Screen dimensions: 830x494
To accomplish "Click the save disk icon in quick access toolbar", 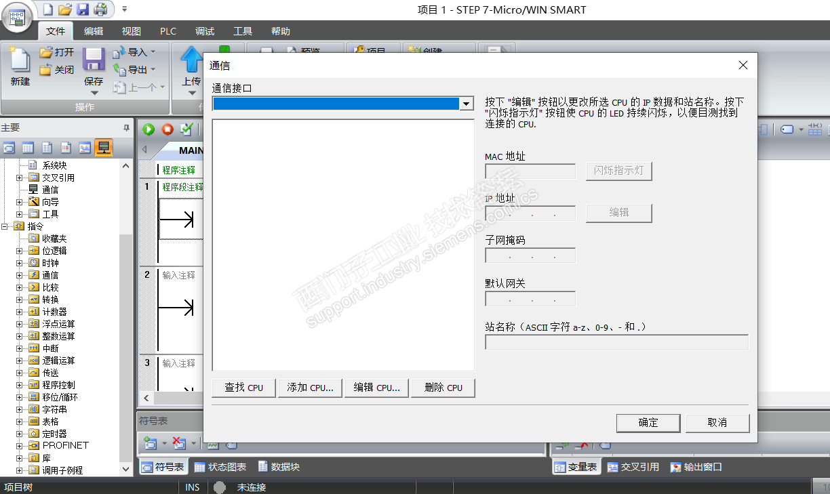I will (x=83, y=9).
